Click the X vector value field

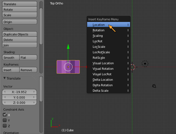(x=19, y=92)
